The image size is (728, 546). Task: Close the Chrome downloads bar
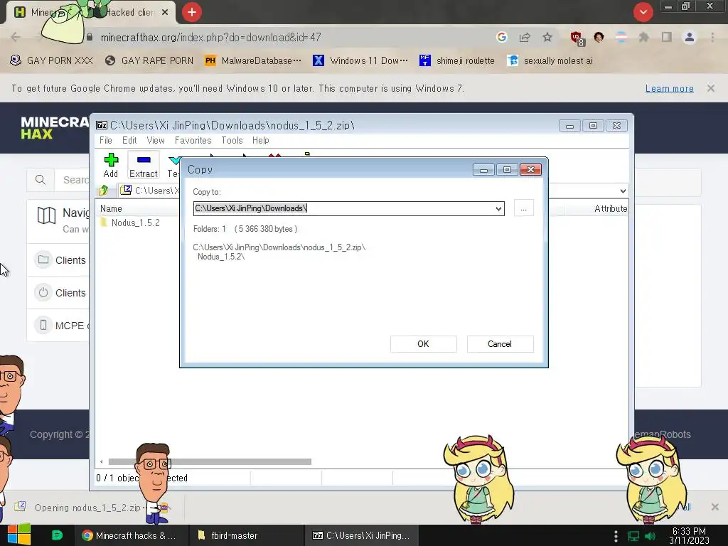coord(715,507)
